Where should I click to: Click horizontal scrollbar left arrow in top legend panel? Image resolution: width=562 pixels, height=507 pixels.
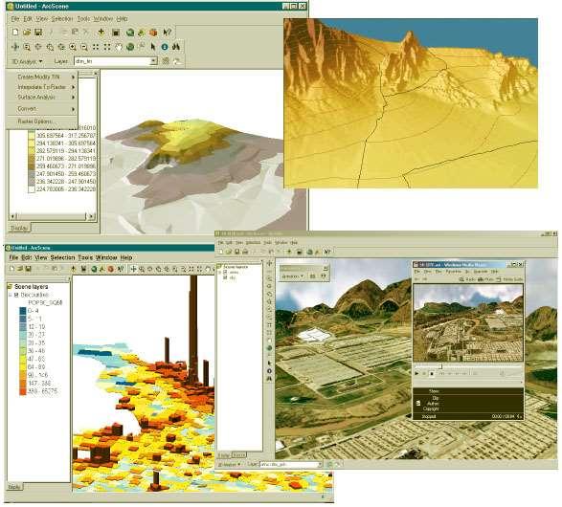[x=12, y=216]
